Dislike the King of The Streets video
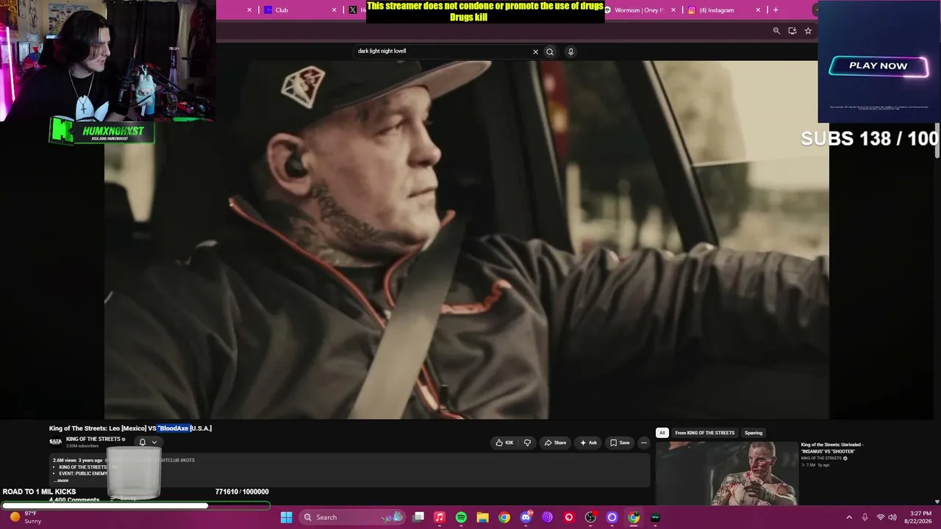 [527, 442]
